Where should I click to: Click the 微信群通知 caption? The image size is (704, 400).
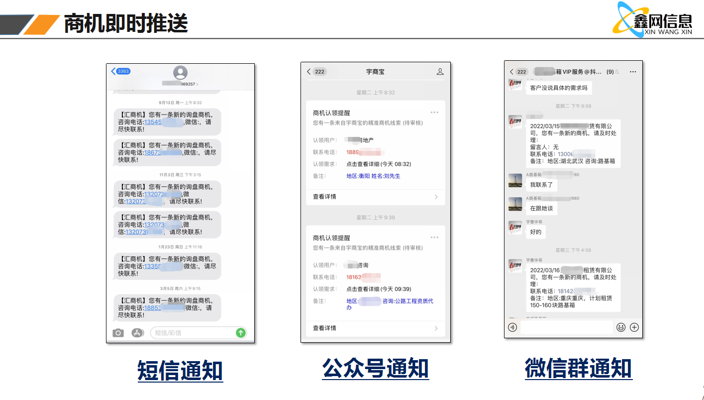pyautogui.click(x=579, y=369)
